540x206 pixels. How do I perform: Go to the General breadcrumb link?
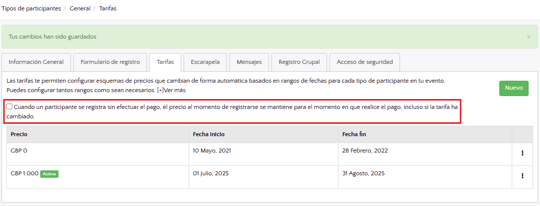80,8
